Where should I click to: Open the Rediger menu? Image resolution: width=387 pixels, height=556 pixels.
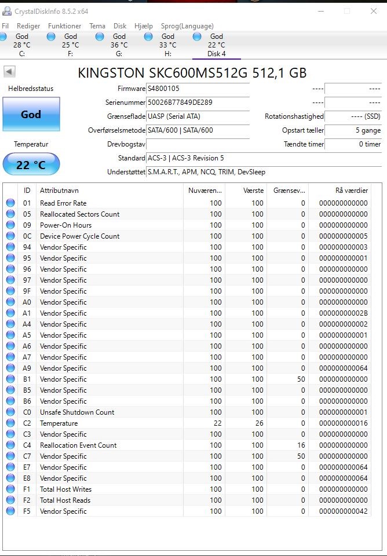28,26
